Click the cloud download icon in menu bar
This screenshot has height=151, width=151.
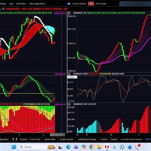69,4
